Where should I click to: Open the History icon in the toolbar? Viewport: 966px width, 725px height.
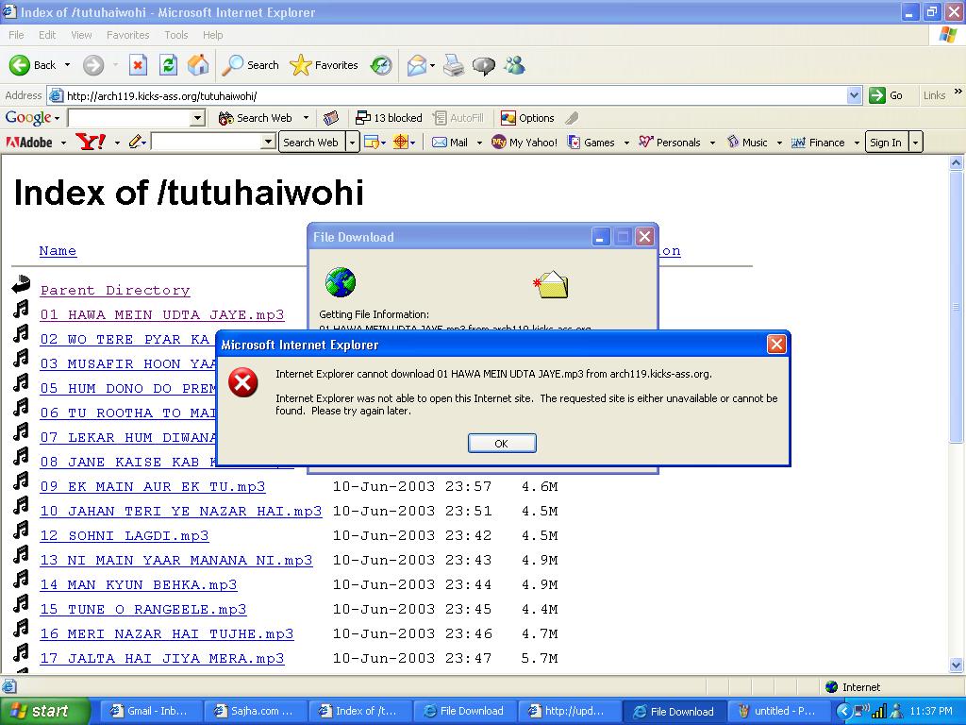click(x=381, y=65)
